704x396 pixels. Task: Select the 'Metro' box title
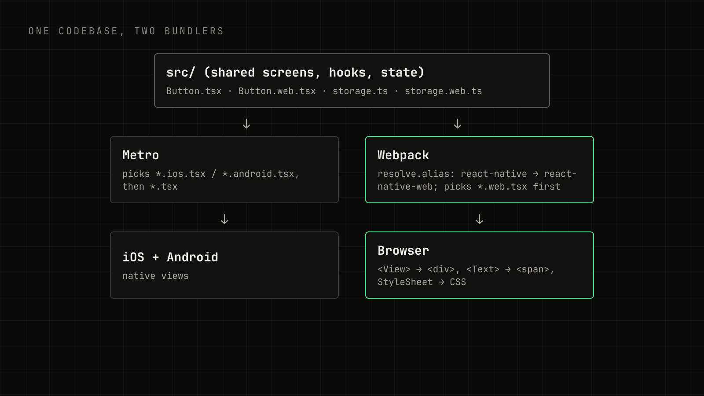[x=141, y=155]
